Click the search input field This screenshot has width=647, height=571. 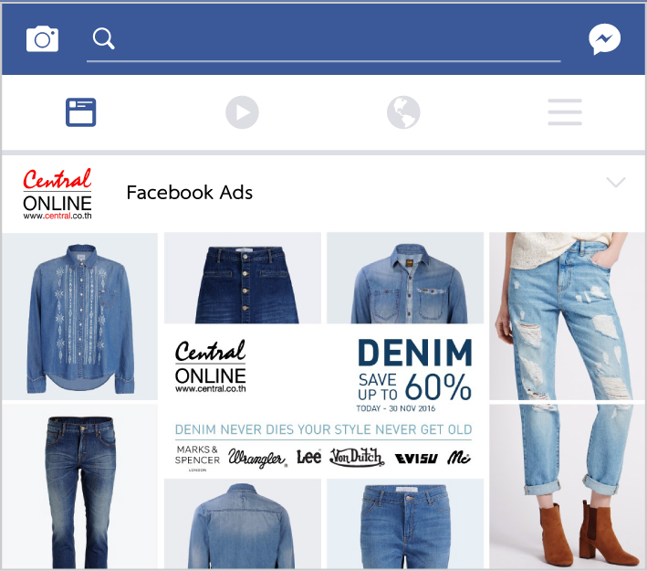[x=323, y=41]
